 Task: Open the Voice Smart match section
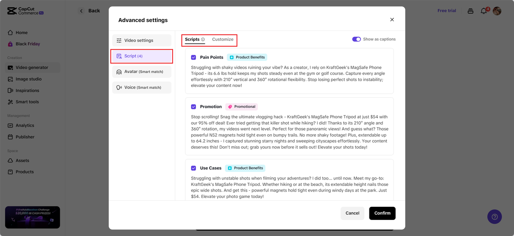coord(142,87)
